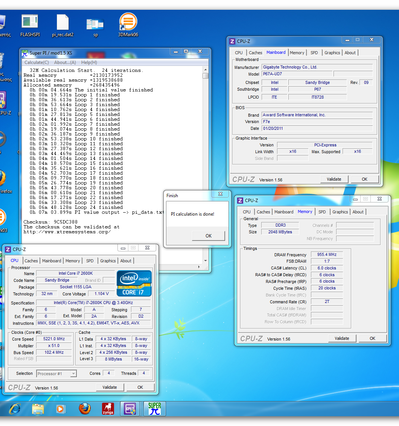The height and width of the screenshot is (426, 399).
Task: Click the Intel Core i7 logo
Action: pos(134,283)
